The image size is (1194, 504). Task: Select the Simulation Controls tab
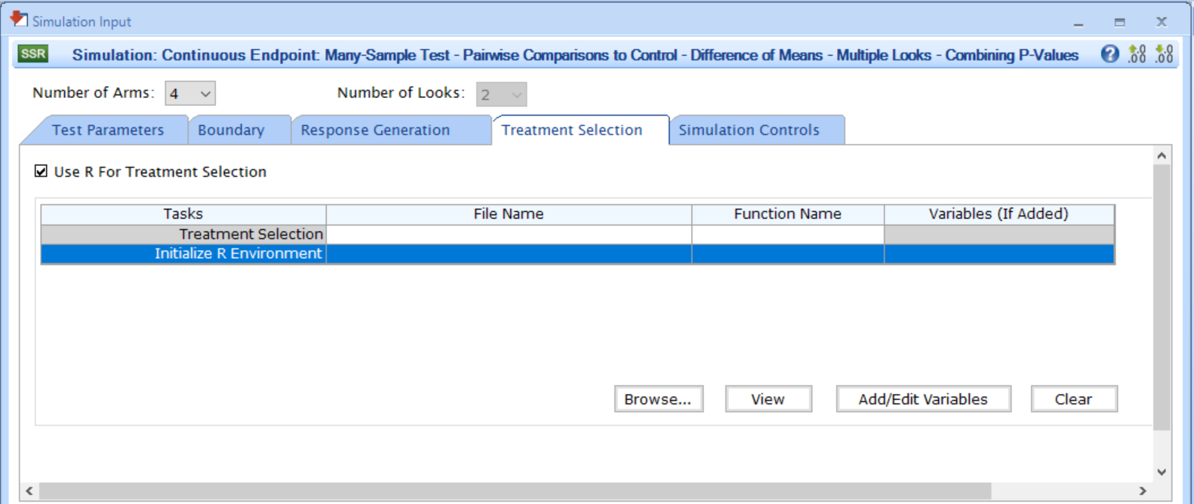click(x=749, y=130)
